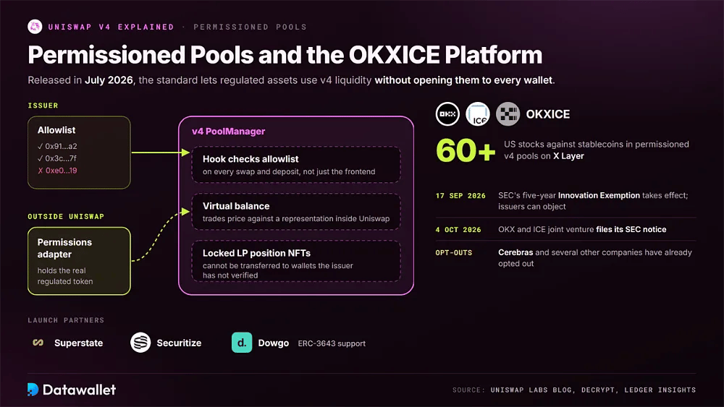Click the Superstate infinity logo icon

point(38,343)
